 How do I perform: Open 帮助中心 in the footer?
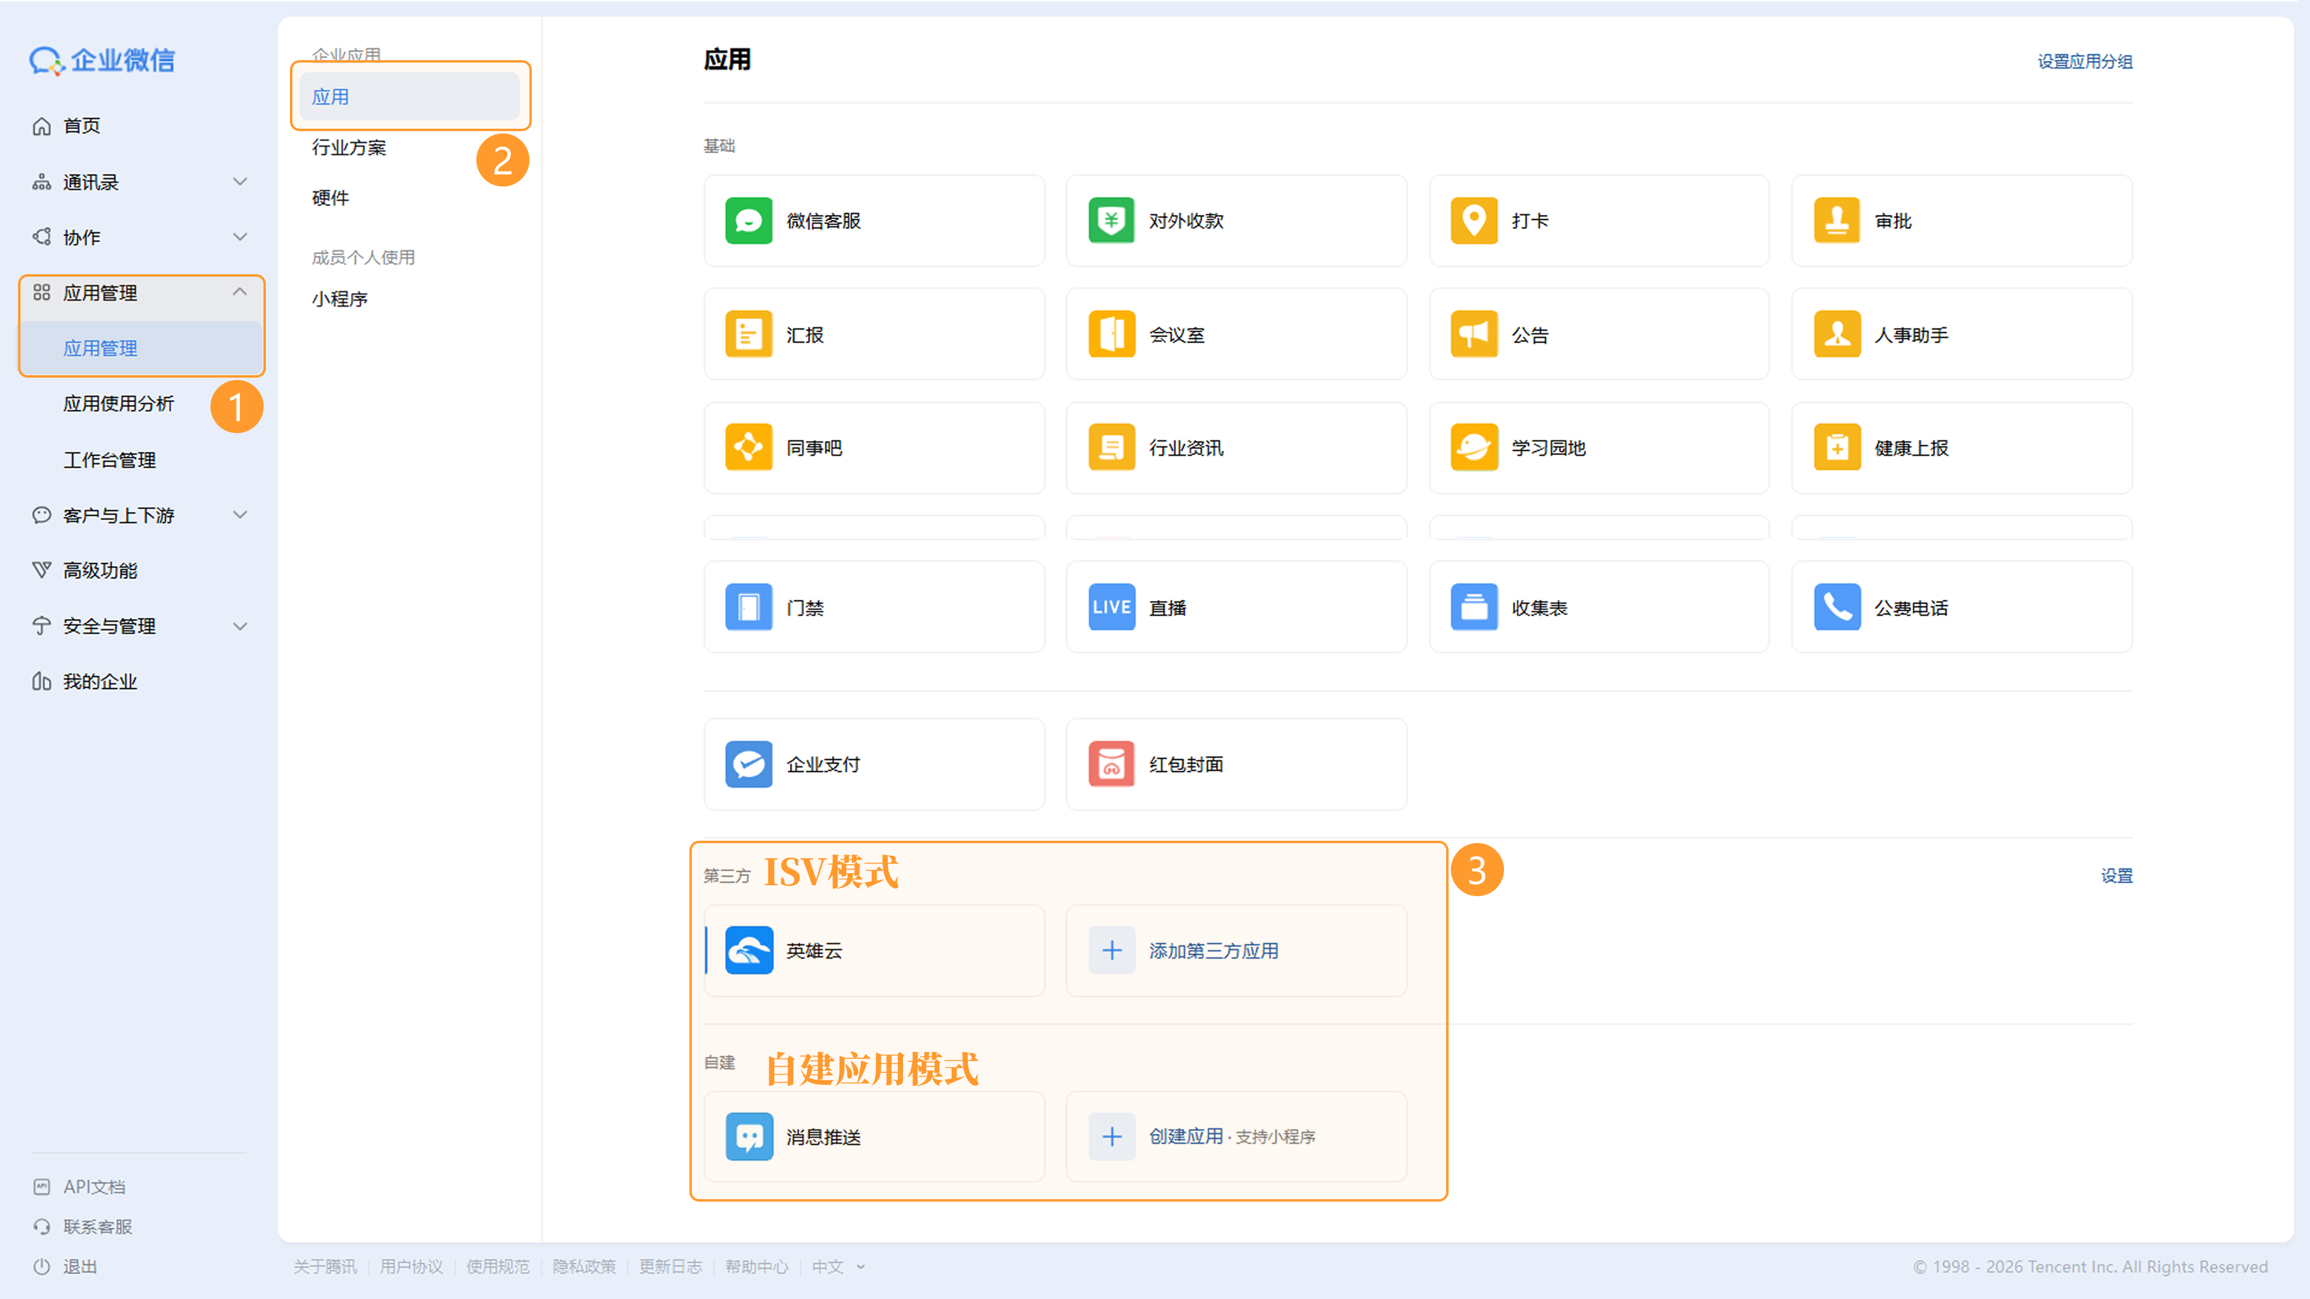click(757, 1267)
